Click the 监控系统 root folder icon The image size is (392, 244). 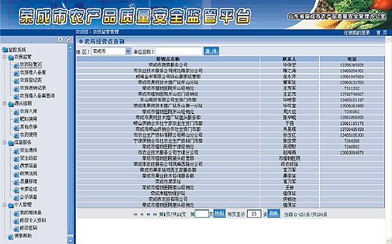point(5,50)
